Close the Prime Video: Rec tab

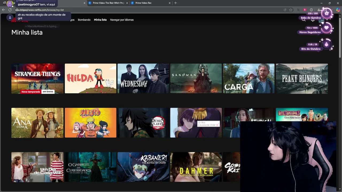click(169, 3)
